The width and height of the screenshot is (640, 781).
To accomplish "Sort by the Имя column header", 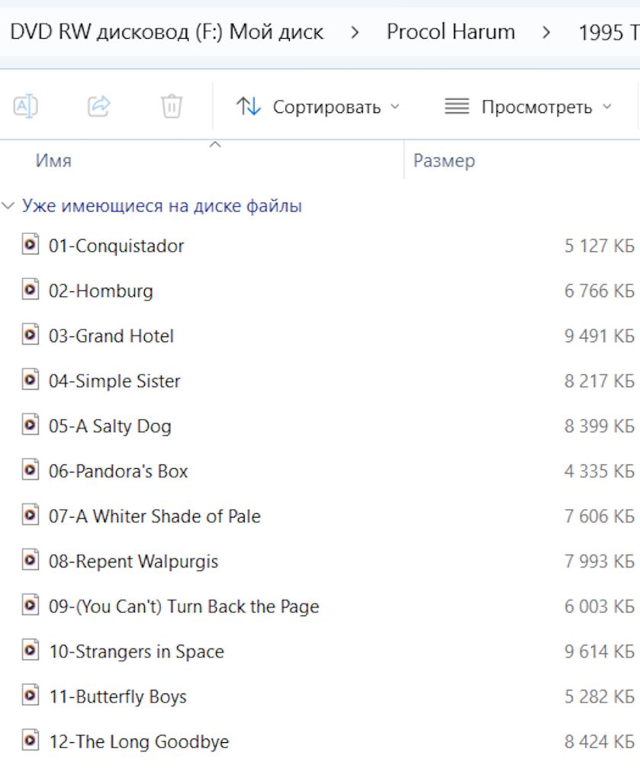I will click(x=53, y=161).
